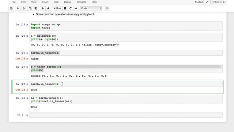Click the numpy.ndarray output line

[x=75, y=45]
